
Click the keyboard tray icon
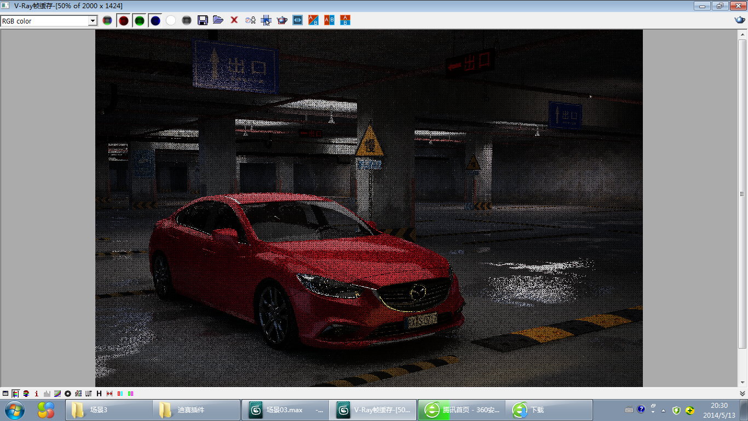[629, 410]
